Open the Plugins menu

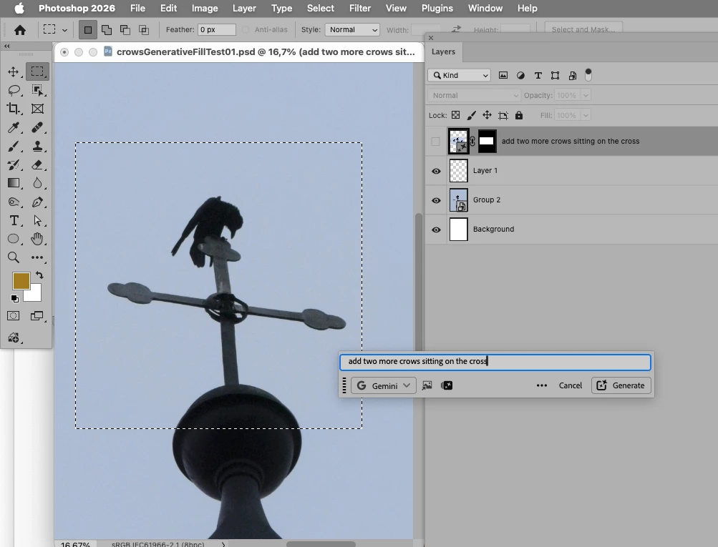pos(437,9)
